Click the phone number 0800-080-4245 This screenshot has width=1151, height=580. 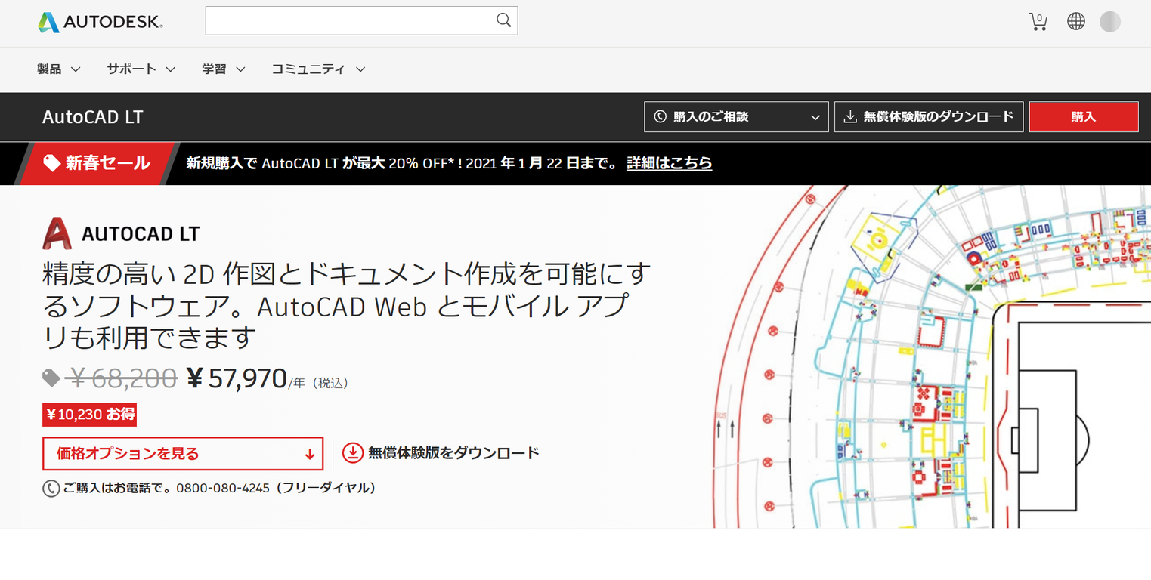point(223,489)
